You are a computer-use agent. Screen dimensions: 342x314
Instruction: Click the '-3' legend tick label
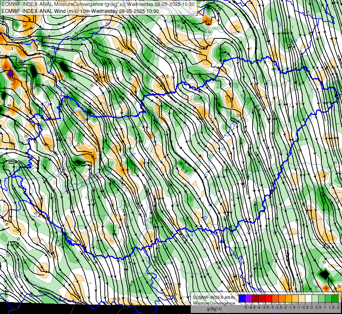pyautogui.click(x=272, y=307)
